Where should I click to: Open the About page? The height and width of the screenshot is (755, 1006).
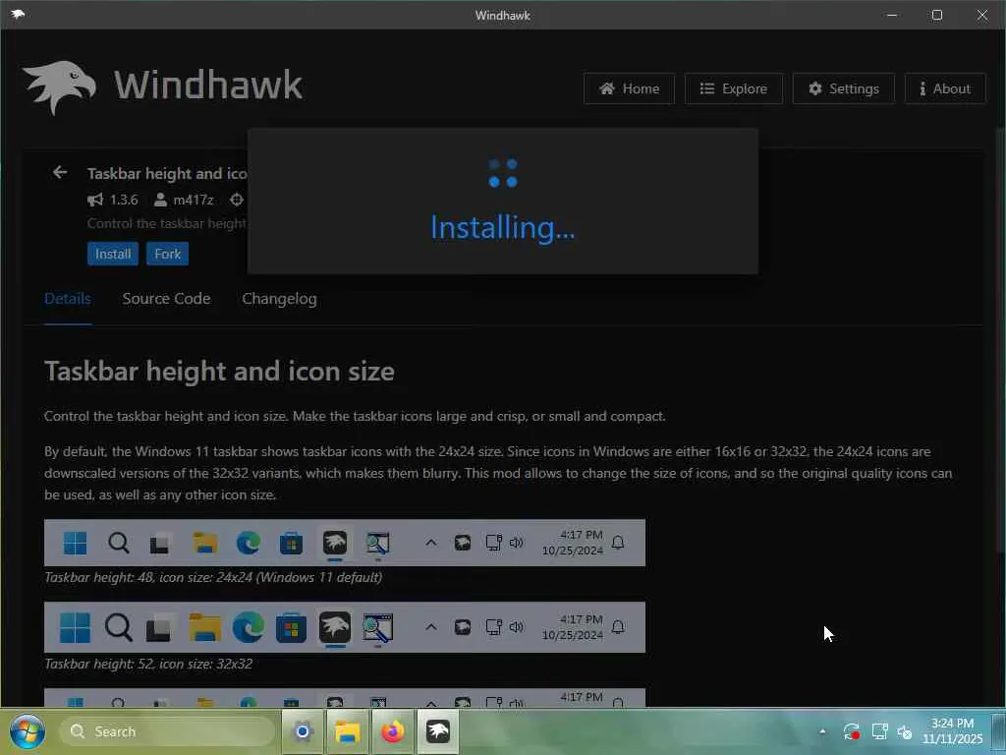(x=945, y=88)
